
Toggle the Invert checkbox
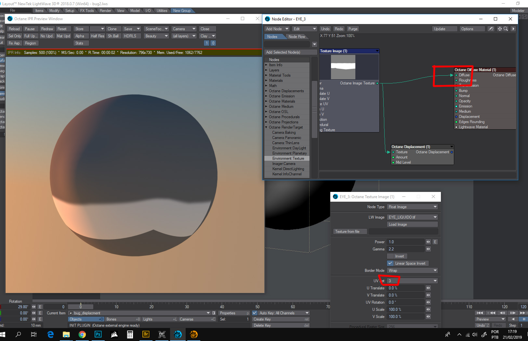(397, 256)
